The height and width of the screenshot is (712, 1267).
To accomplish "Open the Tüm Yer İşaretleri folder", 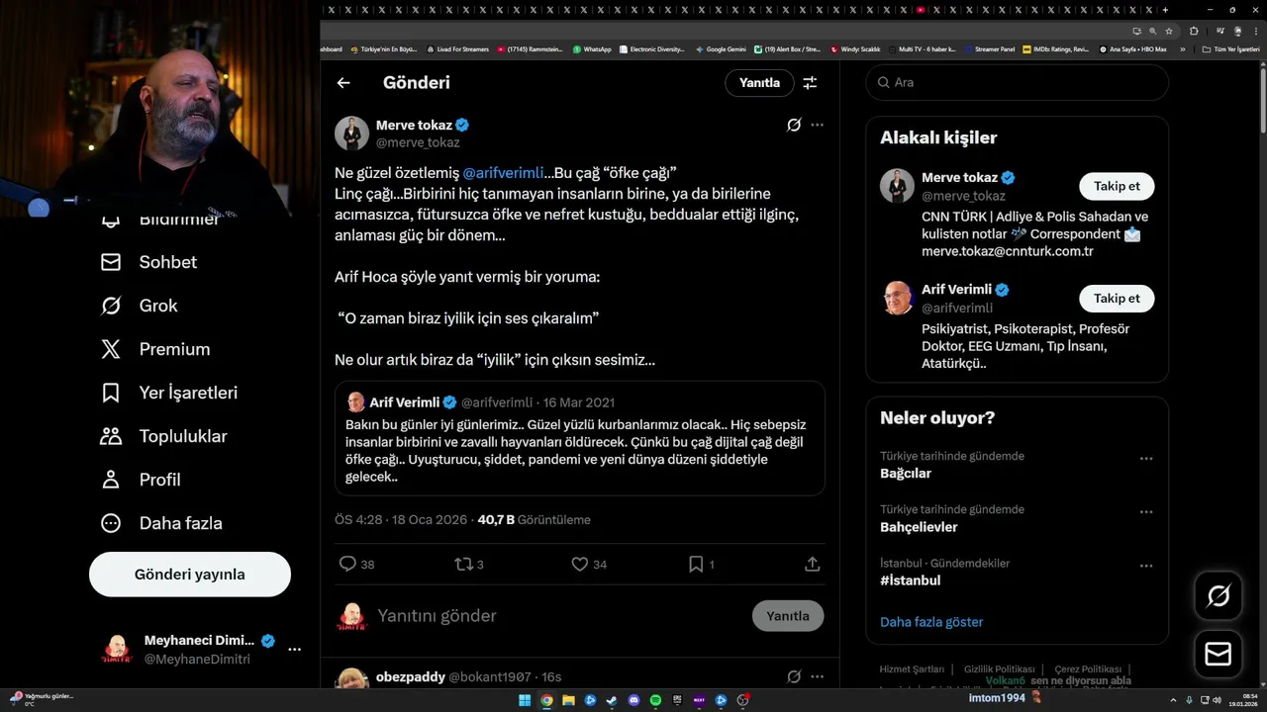I will (x=1230, y=48).
